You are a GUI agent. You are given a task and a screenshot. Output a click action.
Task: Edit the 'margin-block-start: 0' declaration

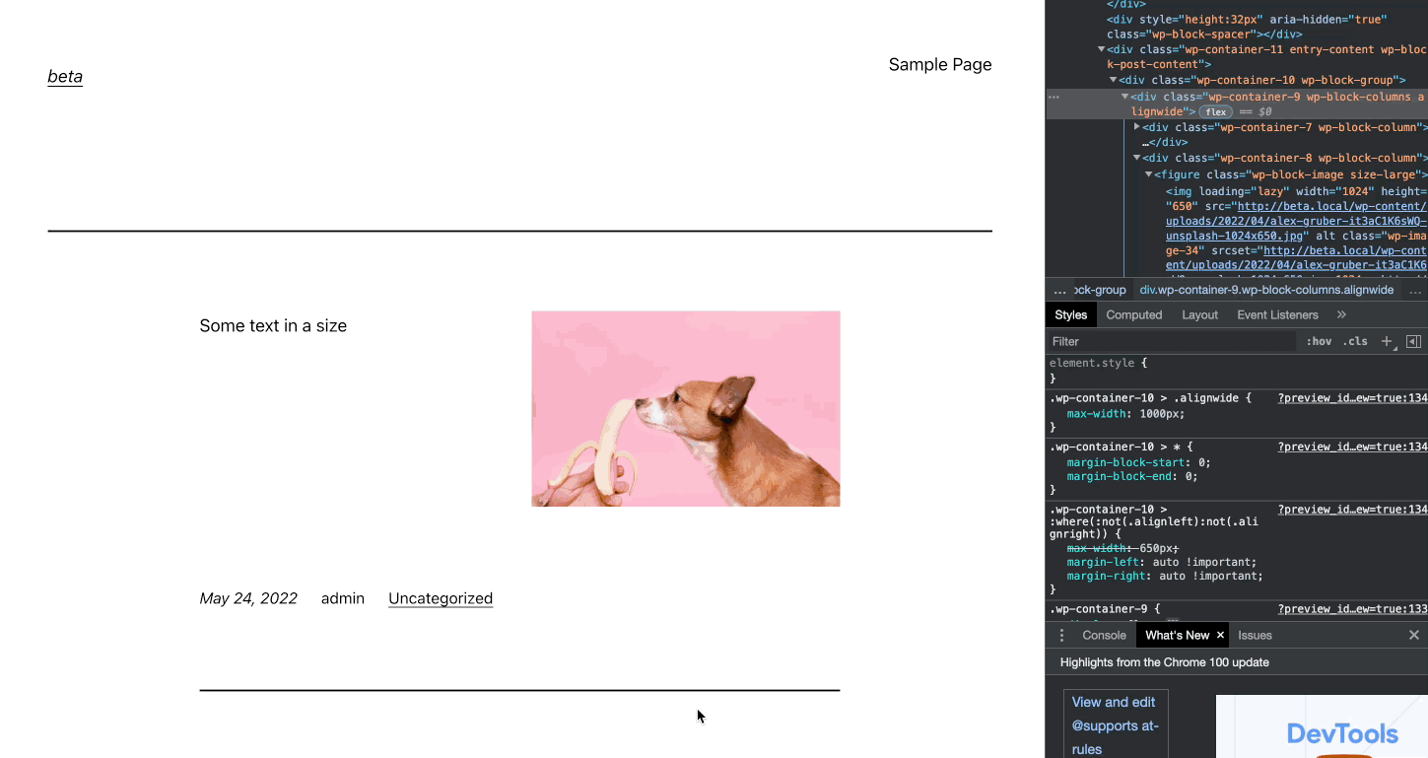click(1138, 462)
